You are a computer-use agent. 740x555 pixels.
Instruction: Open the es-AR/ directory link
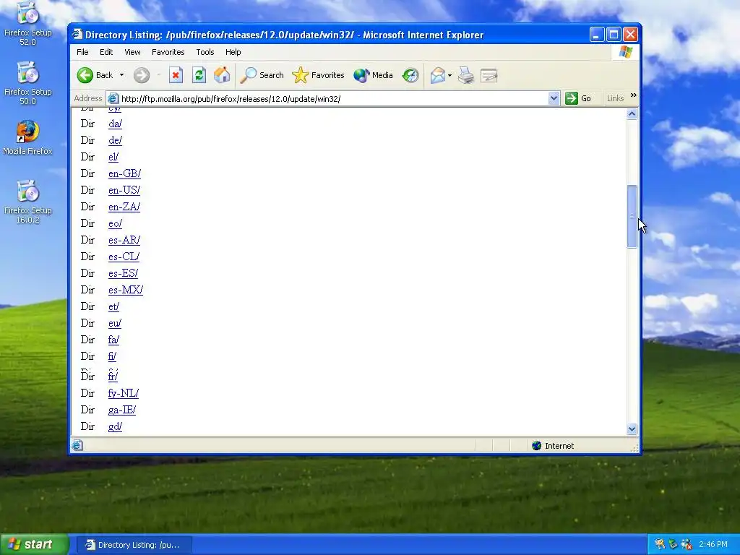coord(124,240)
